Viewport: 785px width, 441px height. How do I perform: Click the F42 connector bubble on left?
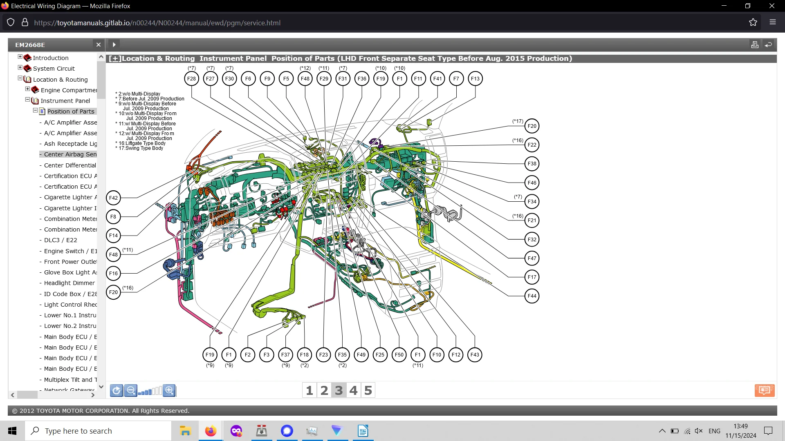[x=113, y=198]
